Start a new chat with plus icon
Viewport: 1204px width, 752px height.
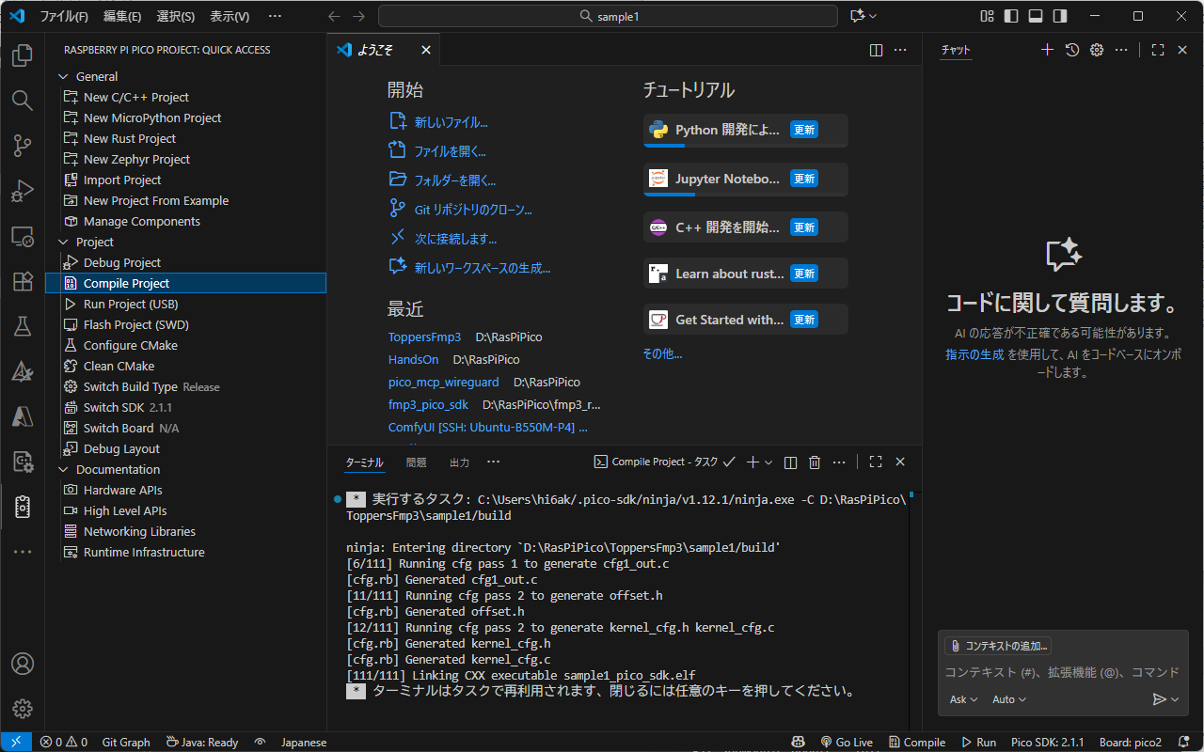[1047, 50]
